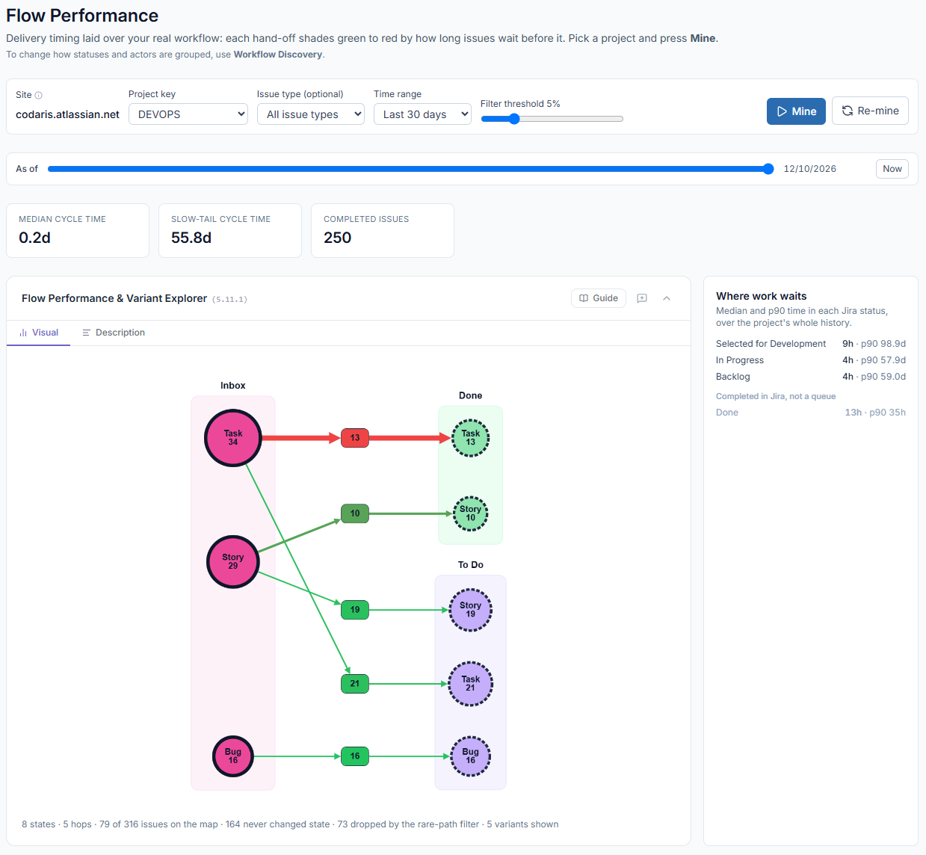
Task: Click the 12/10/2026 date label
Action: click(x=810, y=169)
